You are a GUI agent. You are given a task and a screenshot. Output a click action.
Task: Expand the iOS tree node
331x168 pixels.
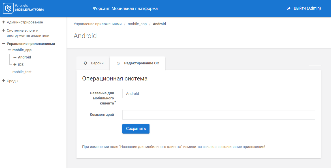pos(15,65)
